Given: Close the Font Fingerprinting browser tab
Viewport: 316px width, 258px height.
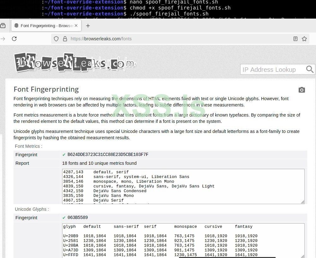Looking at the screenshot, I should pos(76,26).
